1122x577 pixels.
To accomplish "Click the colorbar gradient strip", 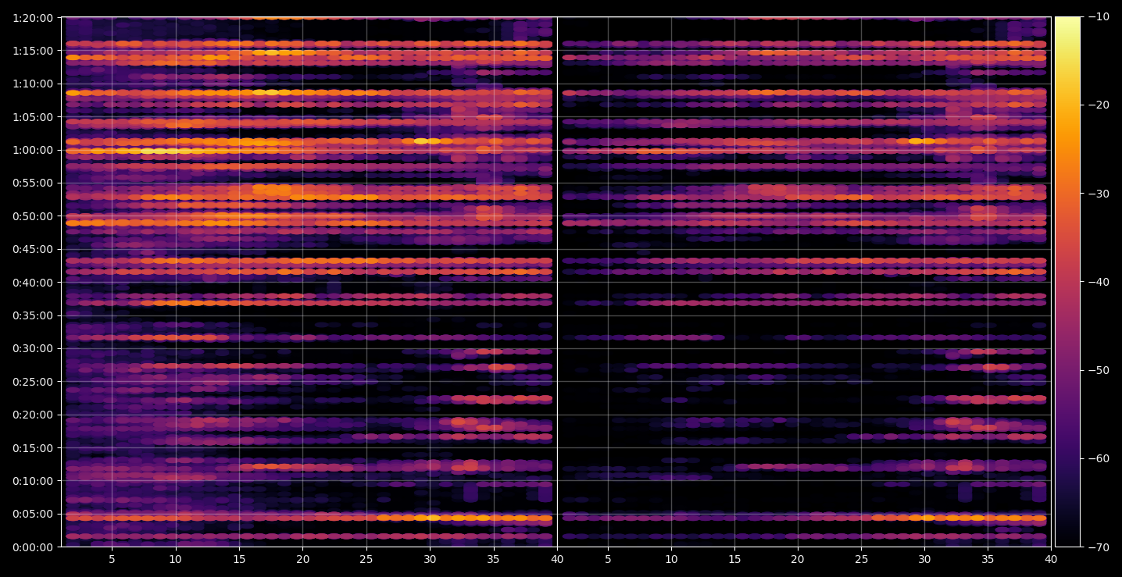I will coord(1067,282).
